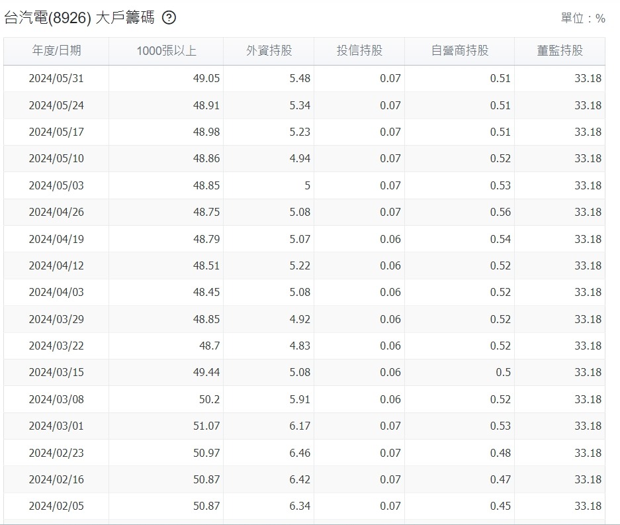Click the 2024/04/19 date cell

[x=56, y=239]
